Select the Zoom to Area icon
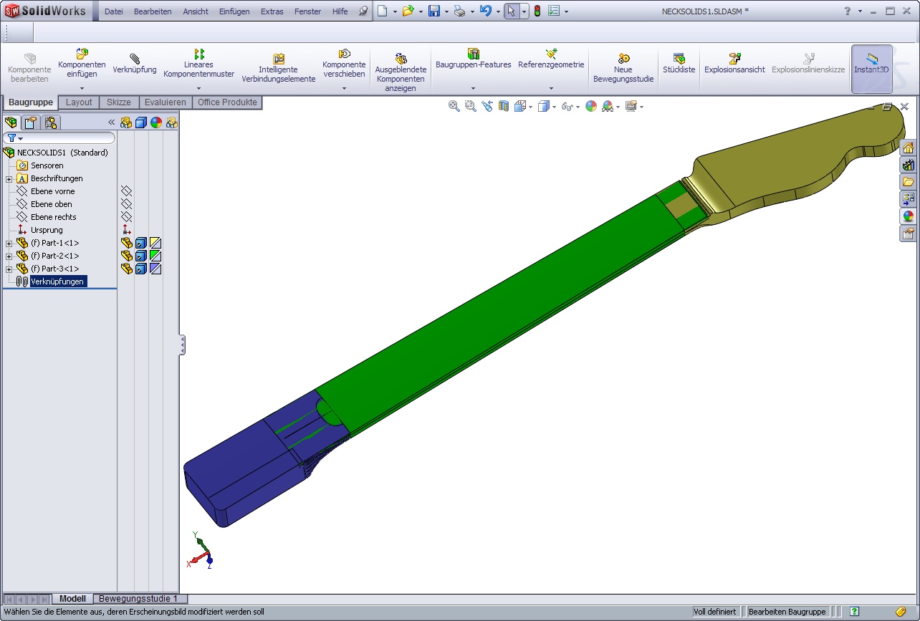Viewport: 920px width, 621px height. point(470,106)
